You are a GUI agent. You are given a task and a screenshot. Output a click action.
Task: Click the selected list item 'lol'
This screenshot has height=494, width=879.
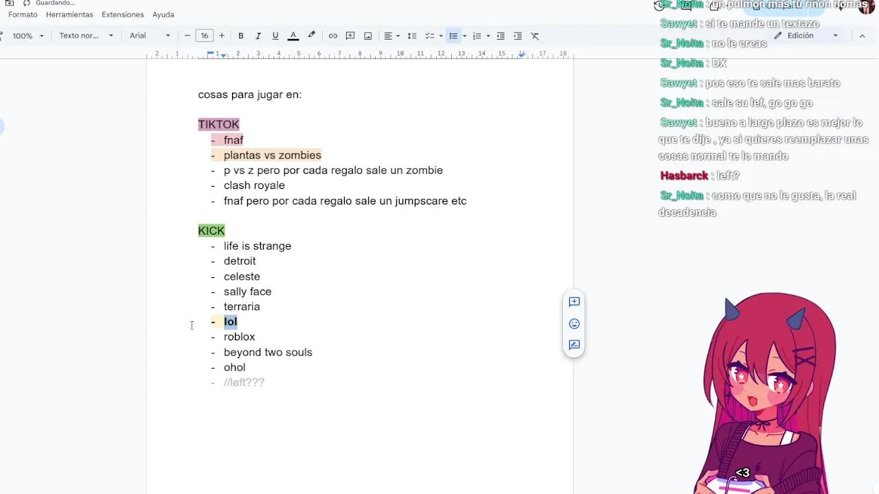coord(230,322)
